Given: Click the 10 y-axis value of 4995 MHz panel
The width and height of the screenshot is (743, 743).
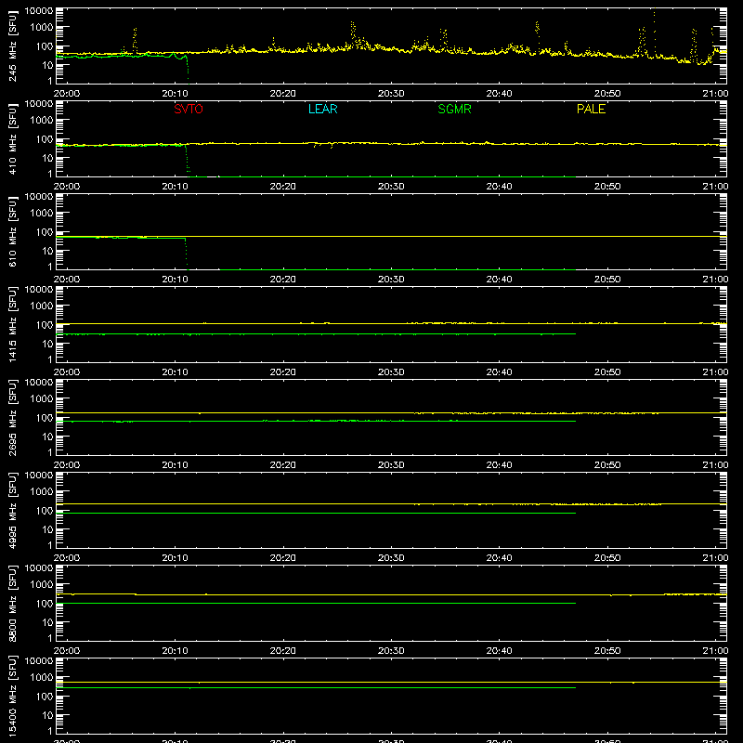Looking at the screenshot, I should [x=47, y=529].
